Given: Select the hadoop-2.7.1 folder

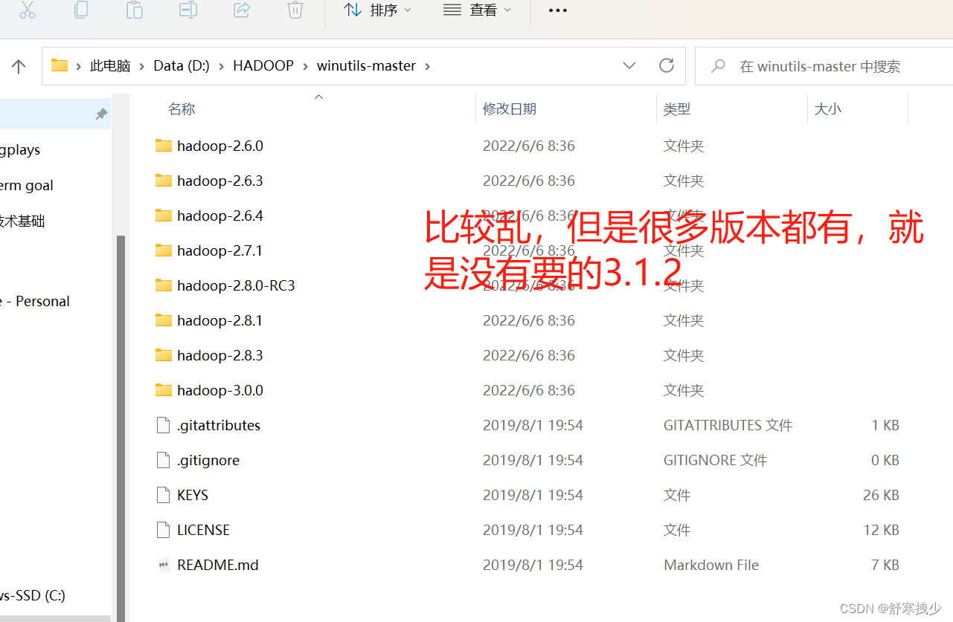Looking at the screenshot, I should (220, 250).
